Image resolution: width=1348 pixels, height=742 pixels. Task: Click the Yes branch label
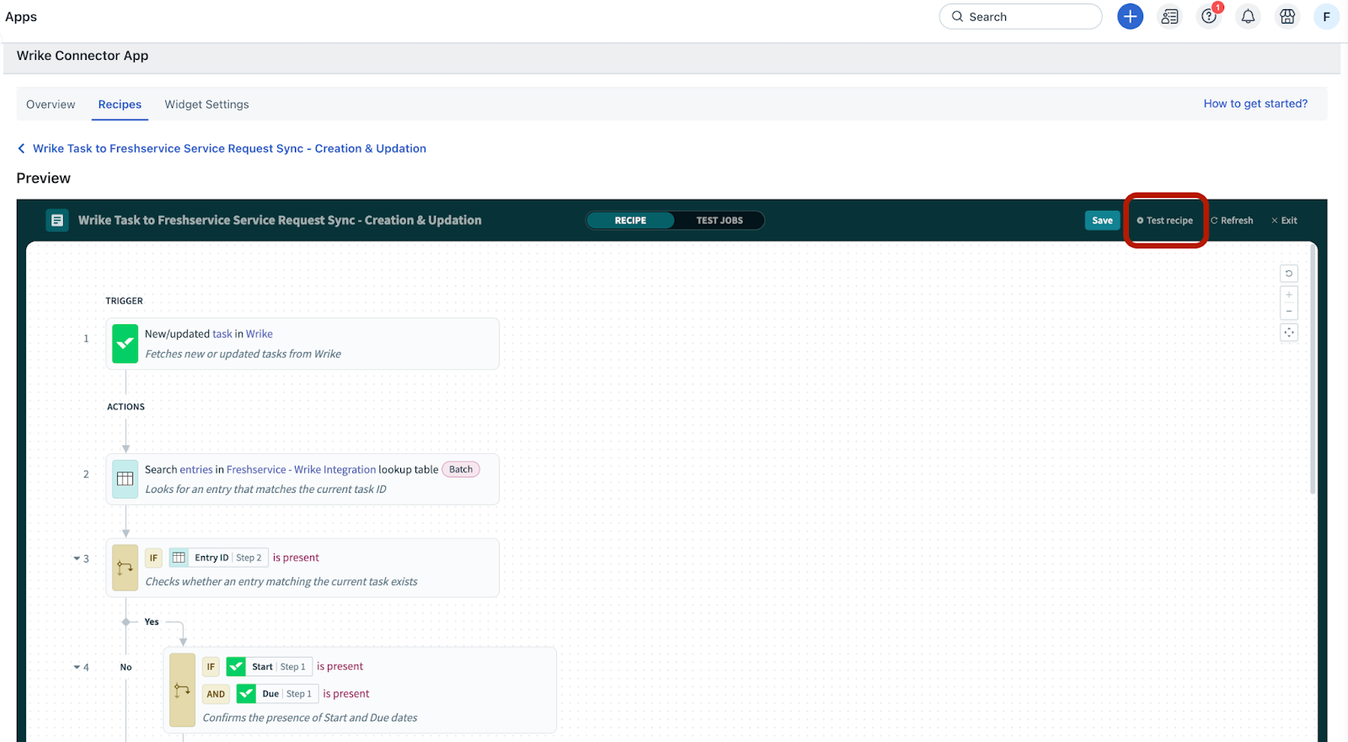coord(152,622)
